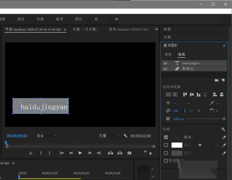232x180 pixels.
Task: Toggle the 填充 fill checkbox
Action: click(166, 137)
